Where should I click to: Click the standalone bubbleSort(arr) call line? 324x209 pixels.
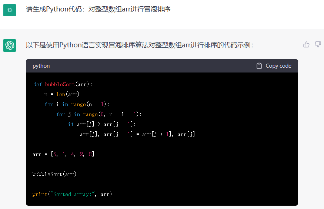54,174
